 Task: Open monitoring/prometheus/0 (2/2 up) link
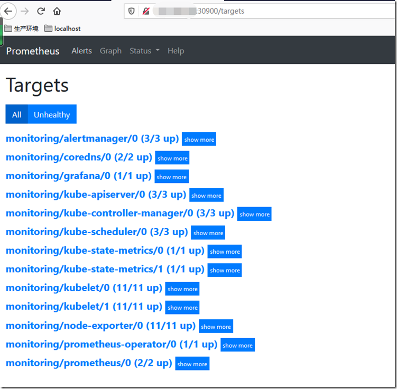(89, 364)
